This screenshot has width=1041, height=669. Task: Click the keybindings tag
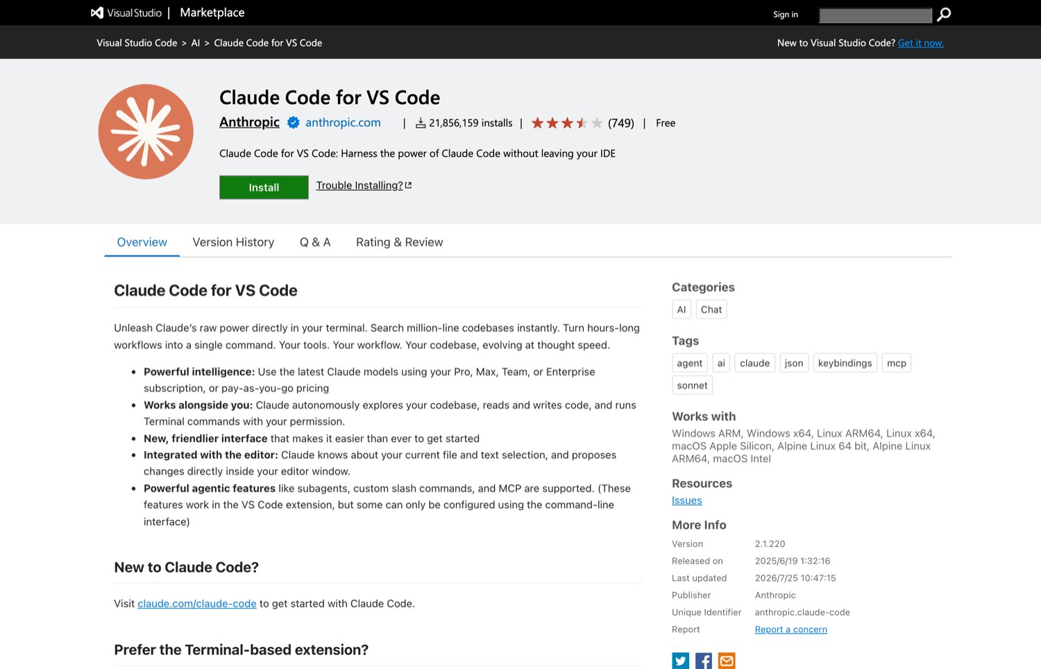pos(845,363)
